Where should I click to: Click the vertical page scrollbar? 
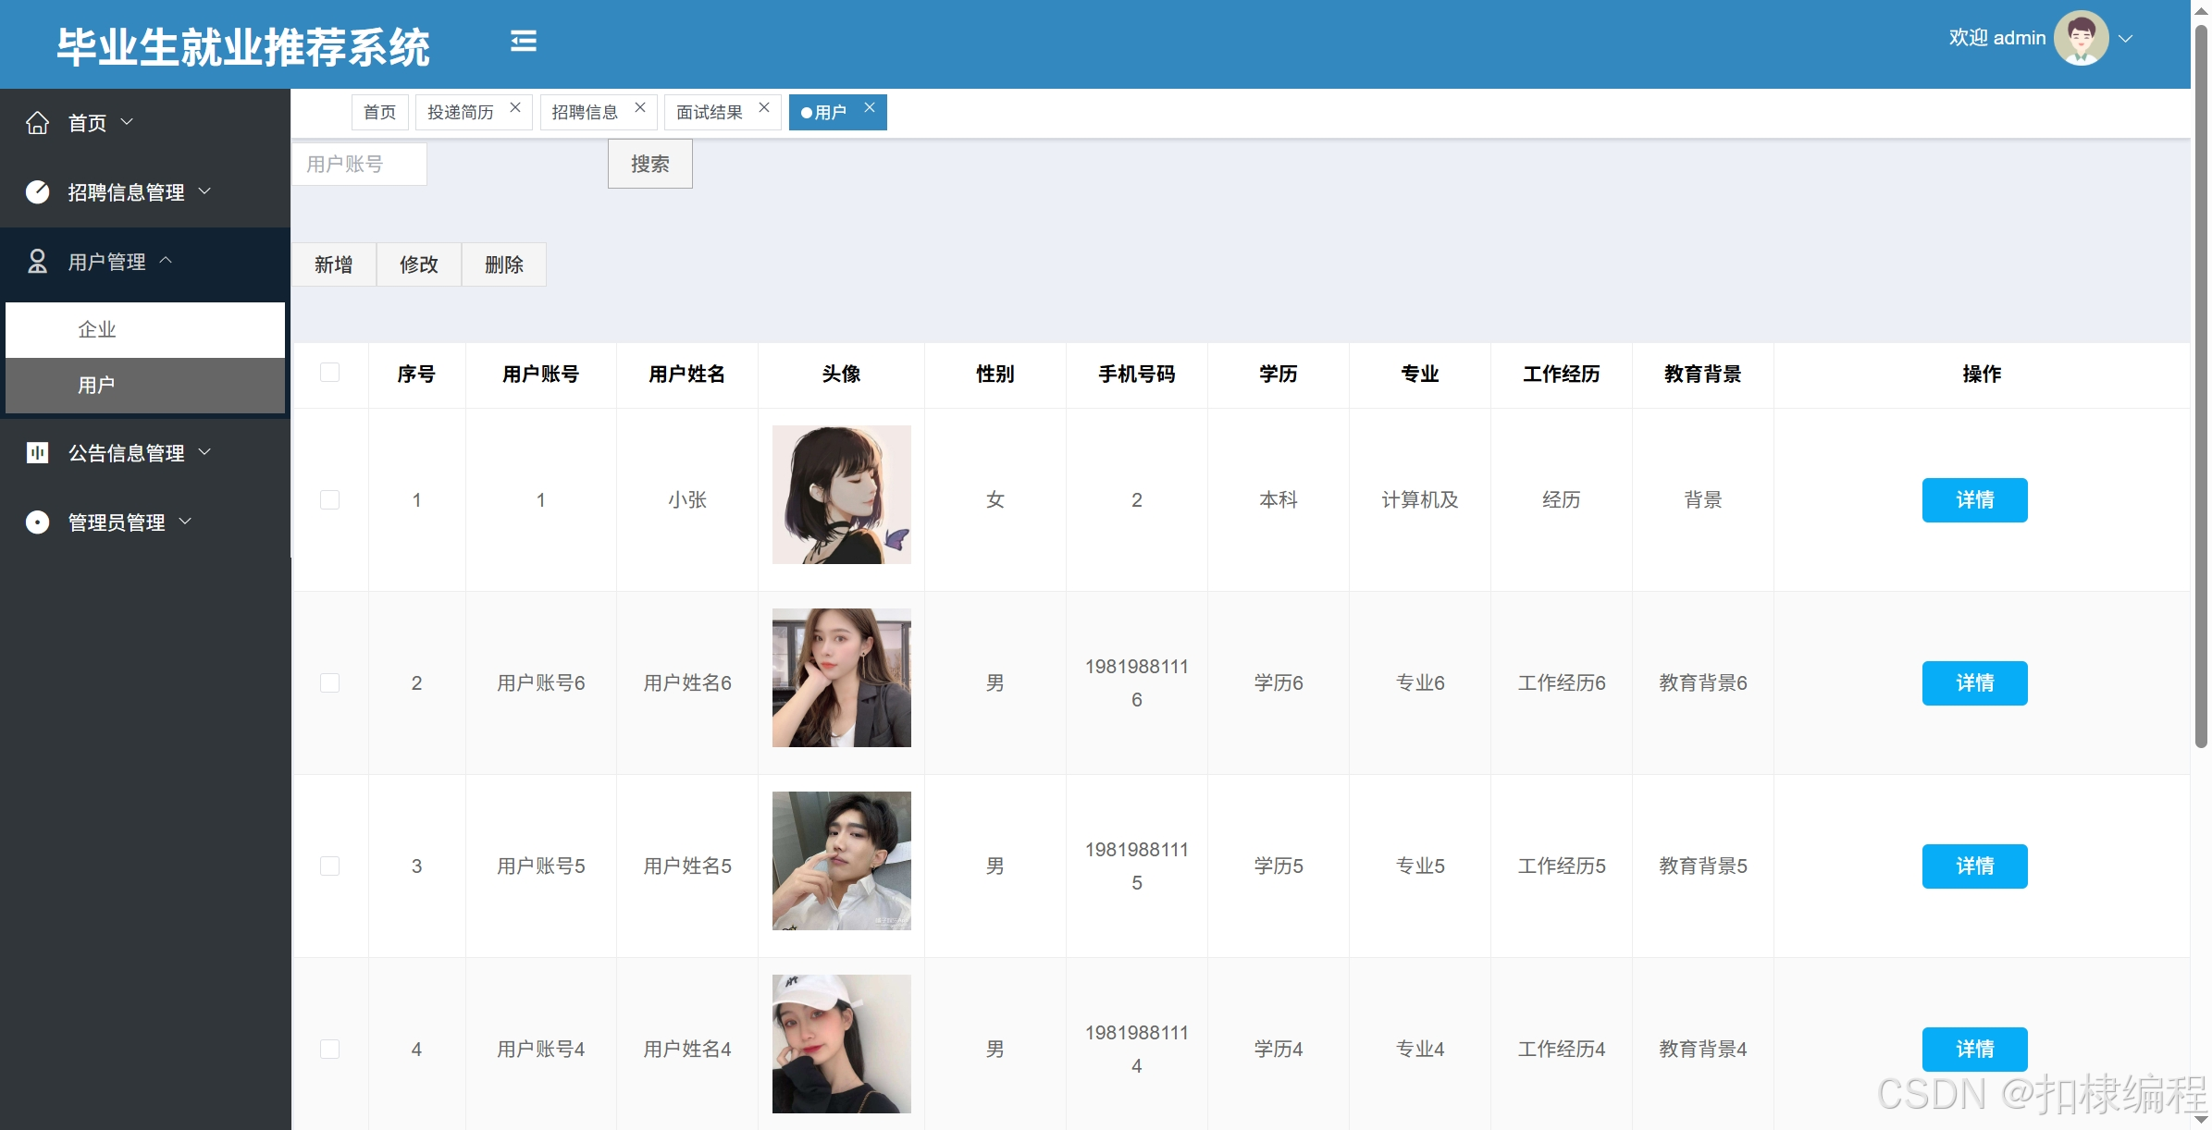point(2201,387)
